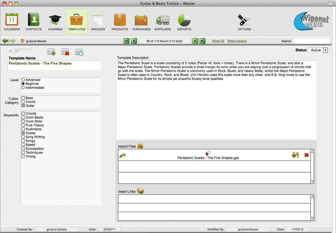Open the Calendar module
This screenshot has width=336, height=233.
12,21
